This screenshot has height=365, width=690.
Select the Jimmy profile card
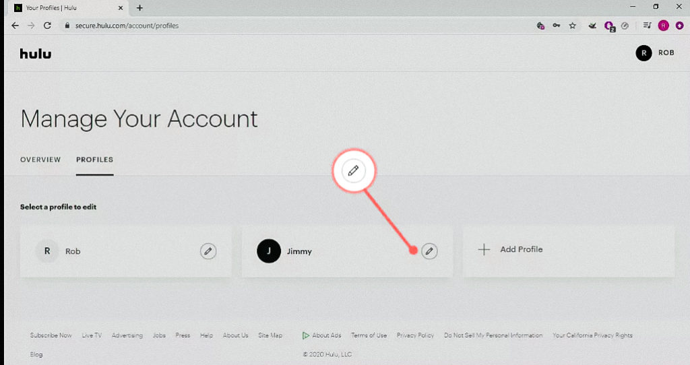click(x=347, y=252)
